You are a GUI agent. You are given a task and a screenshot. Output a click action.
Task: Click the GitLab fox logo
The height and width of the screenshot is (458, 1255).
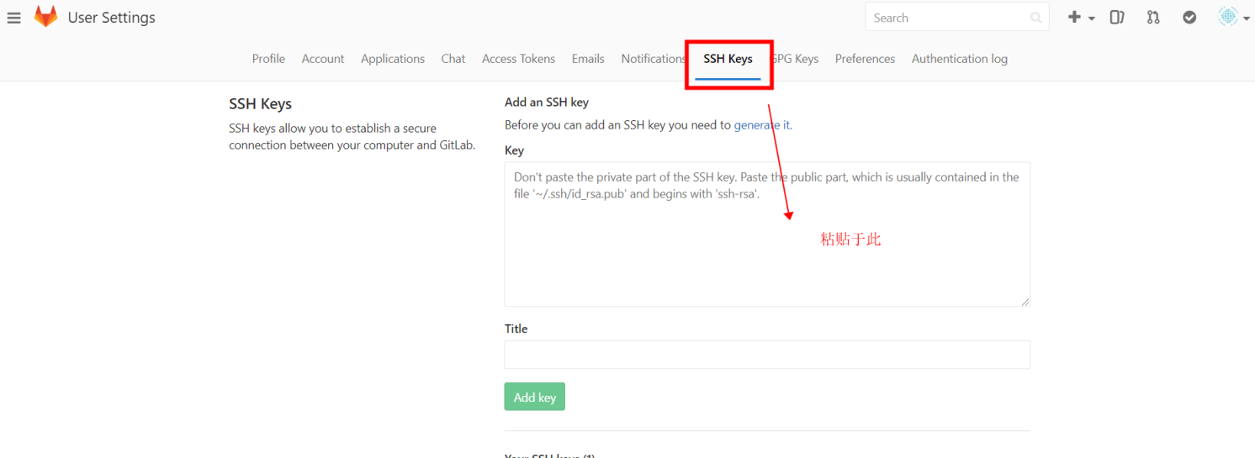tap(45, 17)
